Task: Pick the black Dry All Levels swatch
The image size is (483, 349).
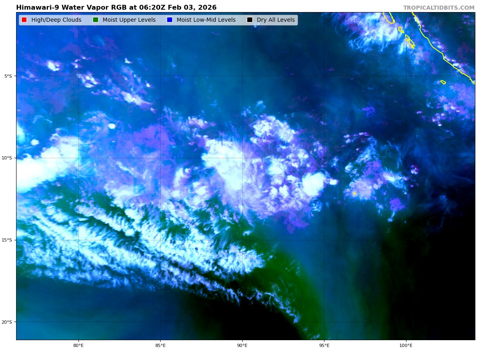Action: click(250, 20)
